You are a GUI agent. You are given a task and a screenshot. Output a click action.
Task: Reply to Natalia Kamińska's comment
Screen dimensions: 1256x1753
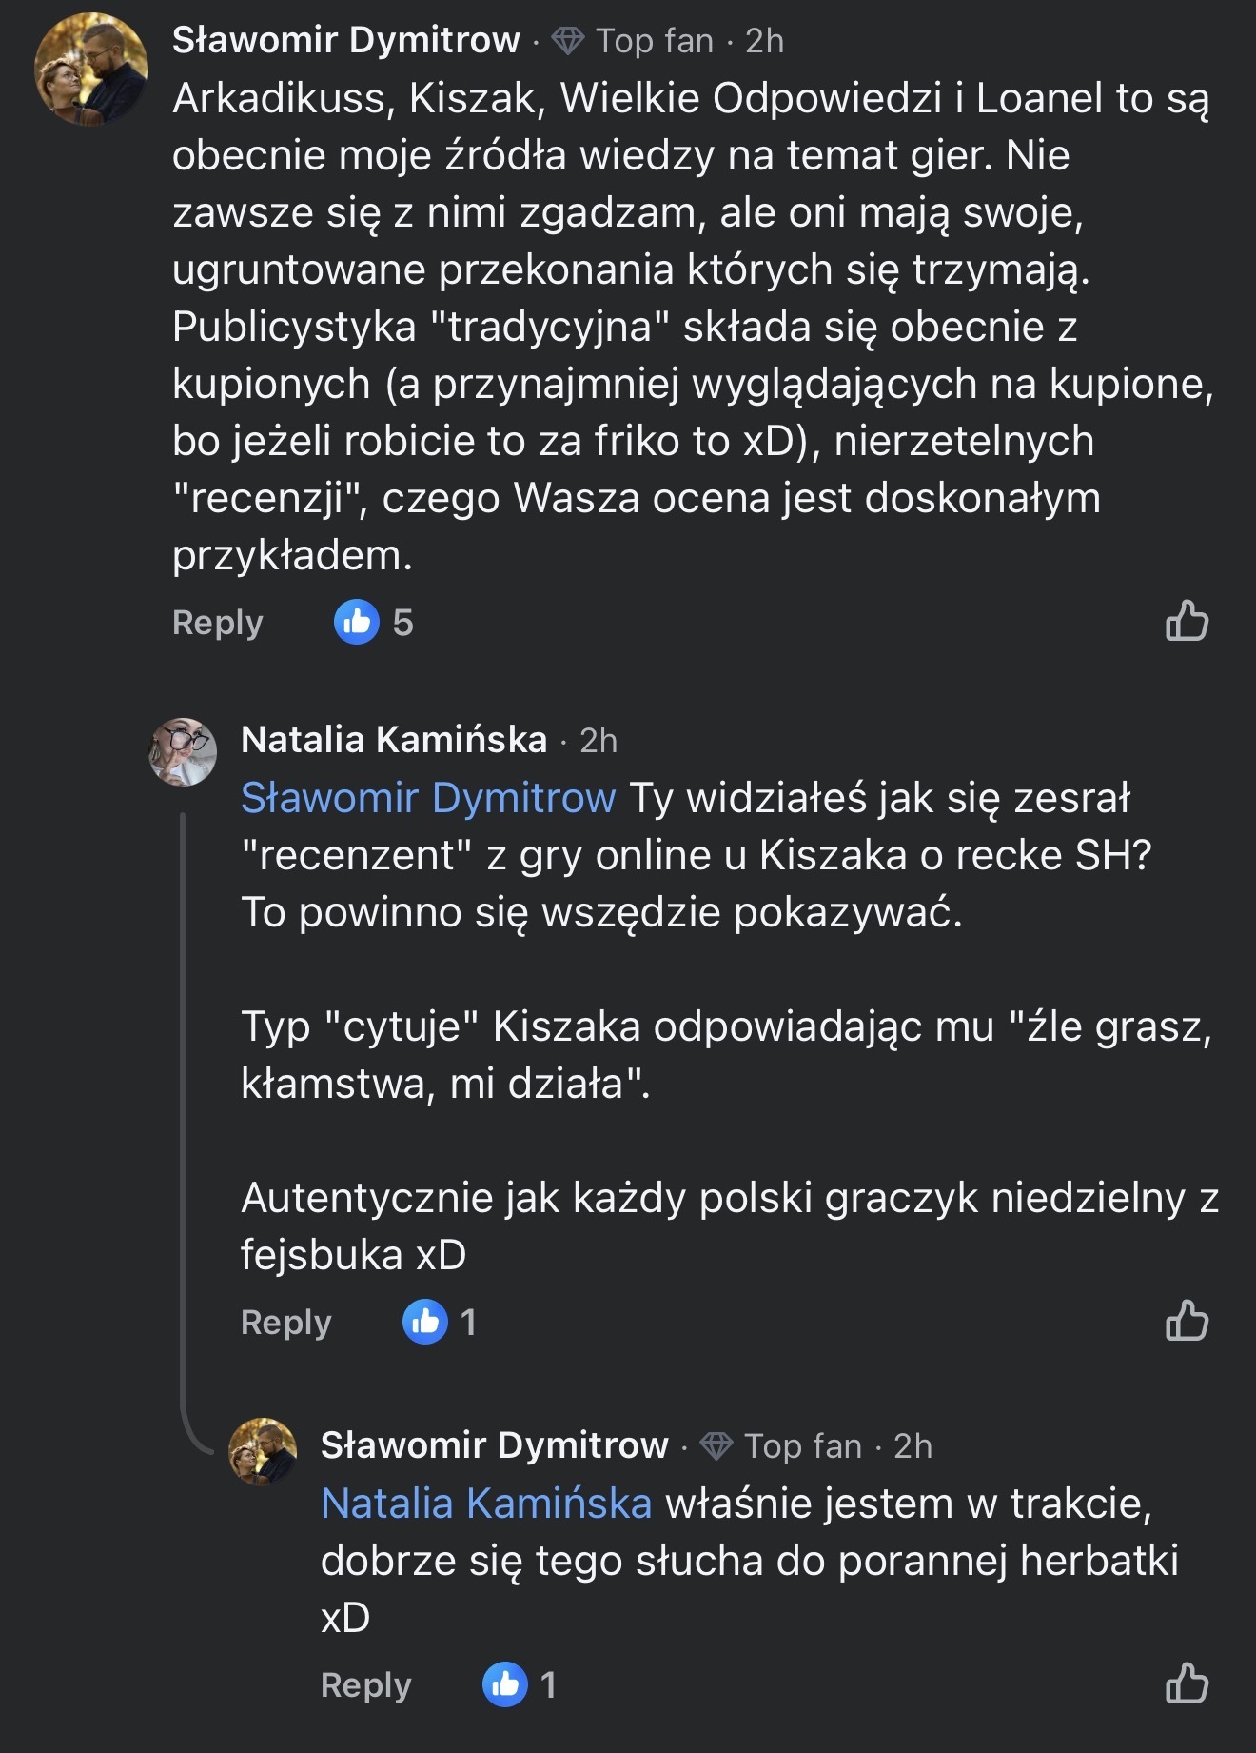[285, 1323]
